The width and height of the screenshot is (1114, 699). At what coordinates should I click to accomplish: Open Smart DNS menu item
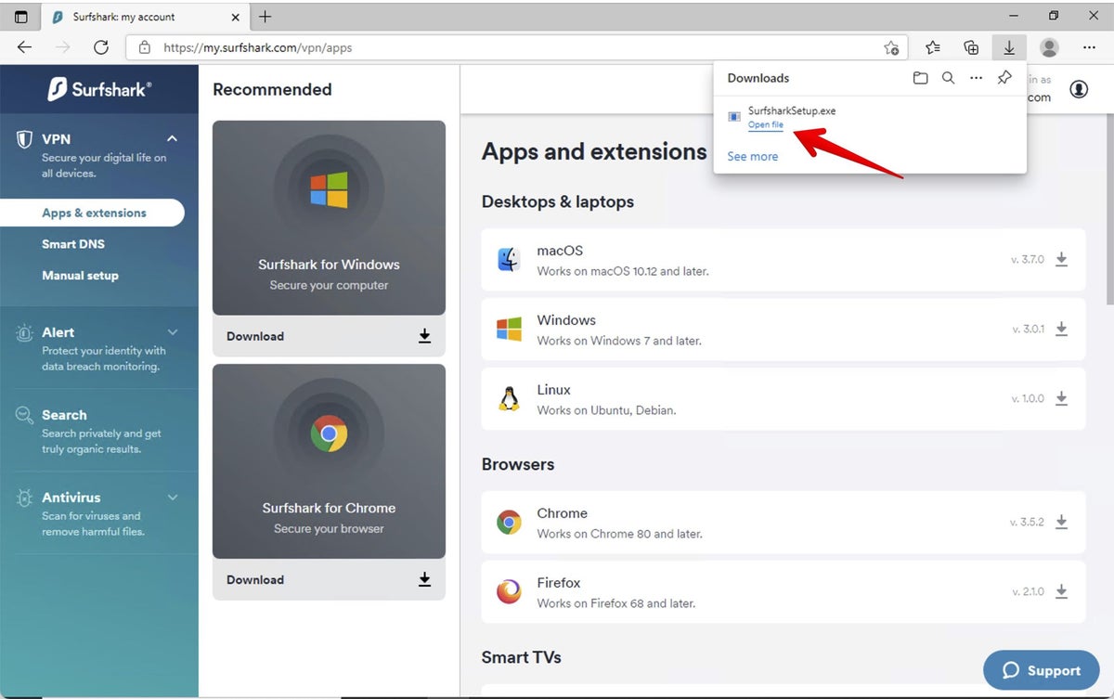pyautogui.click(x=73, y=244)
